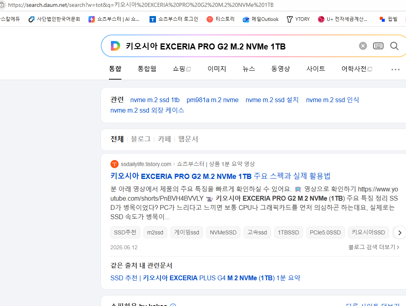Click related search nvme m.2 ssd 1tb
The height and width of the screenshot is (306, 406).
155,100
